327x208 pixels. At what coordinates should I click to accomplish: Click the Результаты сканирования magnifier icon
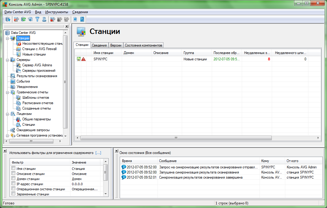click(x=13, y=76)
